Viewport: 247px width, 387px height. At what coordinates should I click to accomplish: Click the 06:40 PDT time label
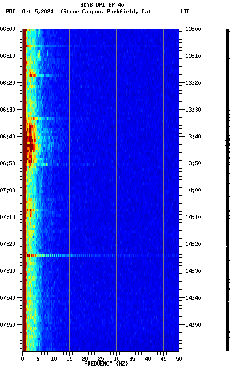tap(8, 137)
